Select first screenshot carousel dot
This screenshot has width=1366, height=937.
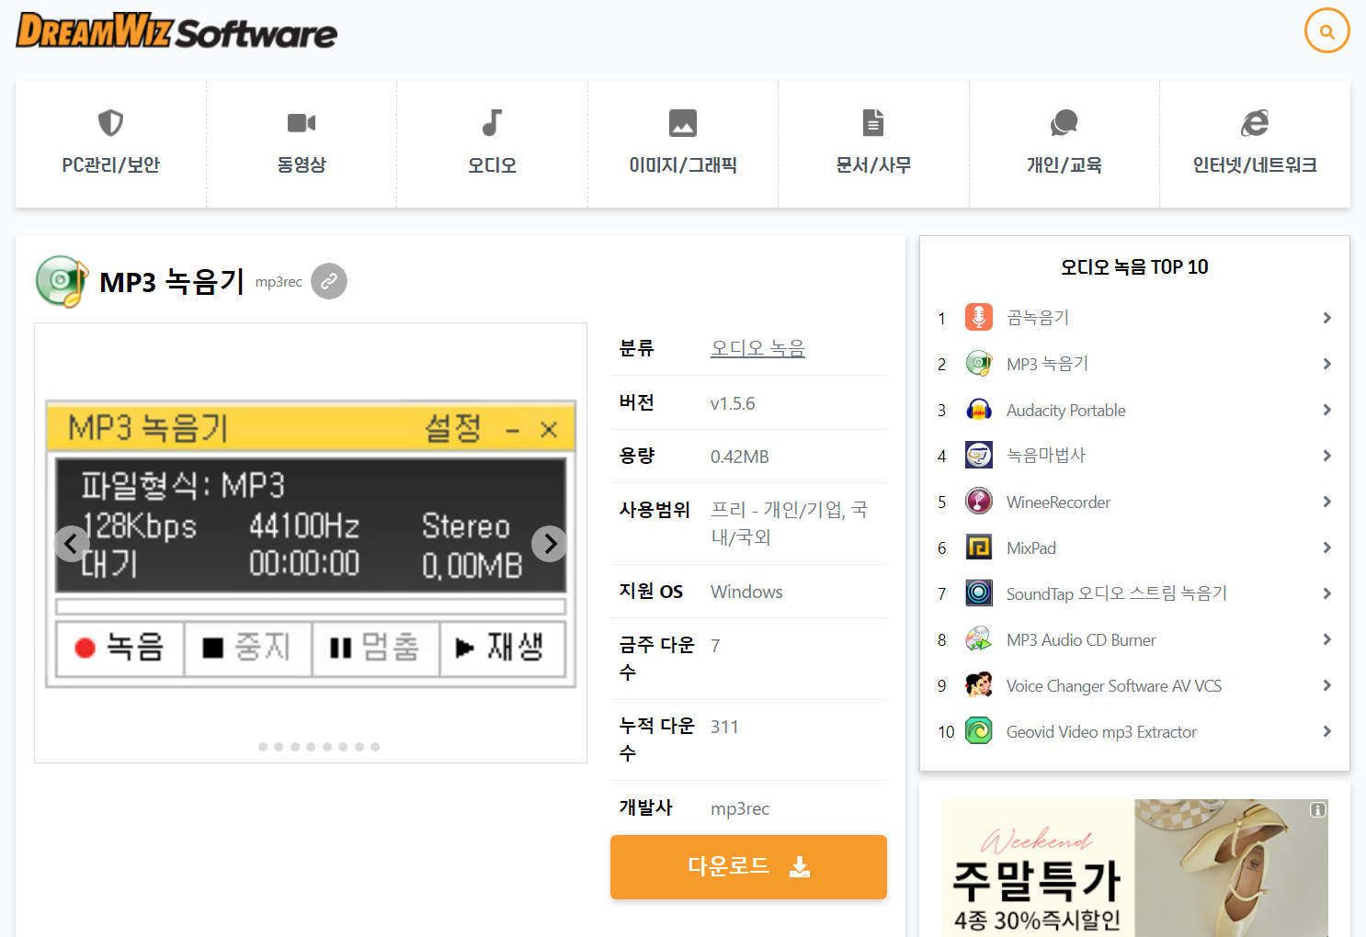point(263,747)
